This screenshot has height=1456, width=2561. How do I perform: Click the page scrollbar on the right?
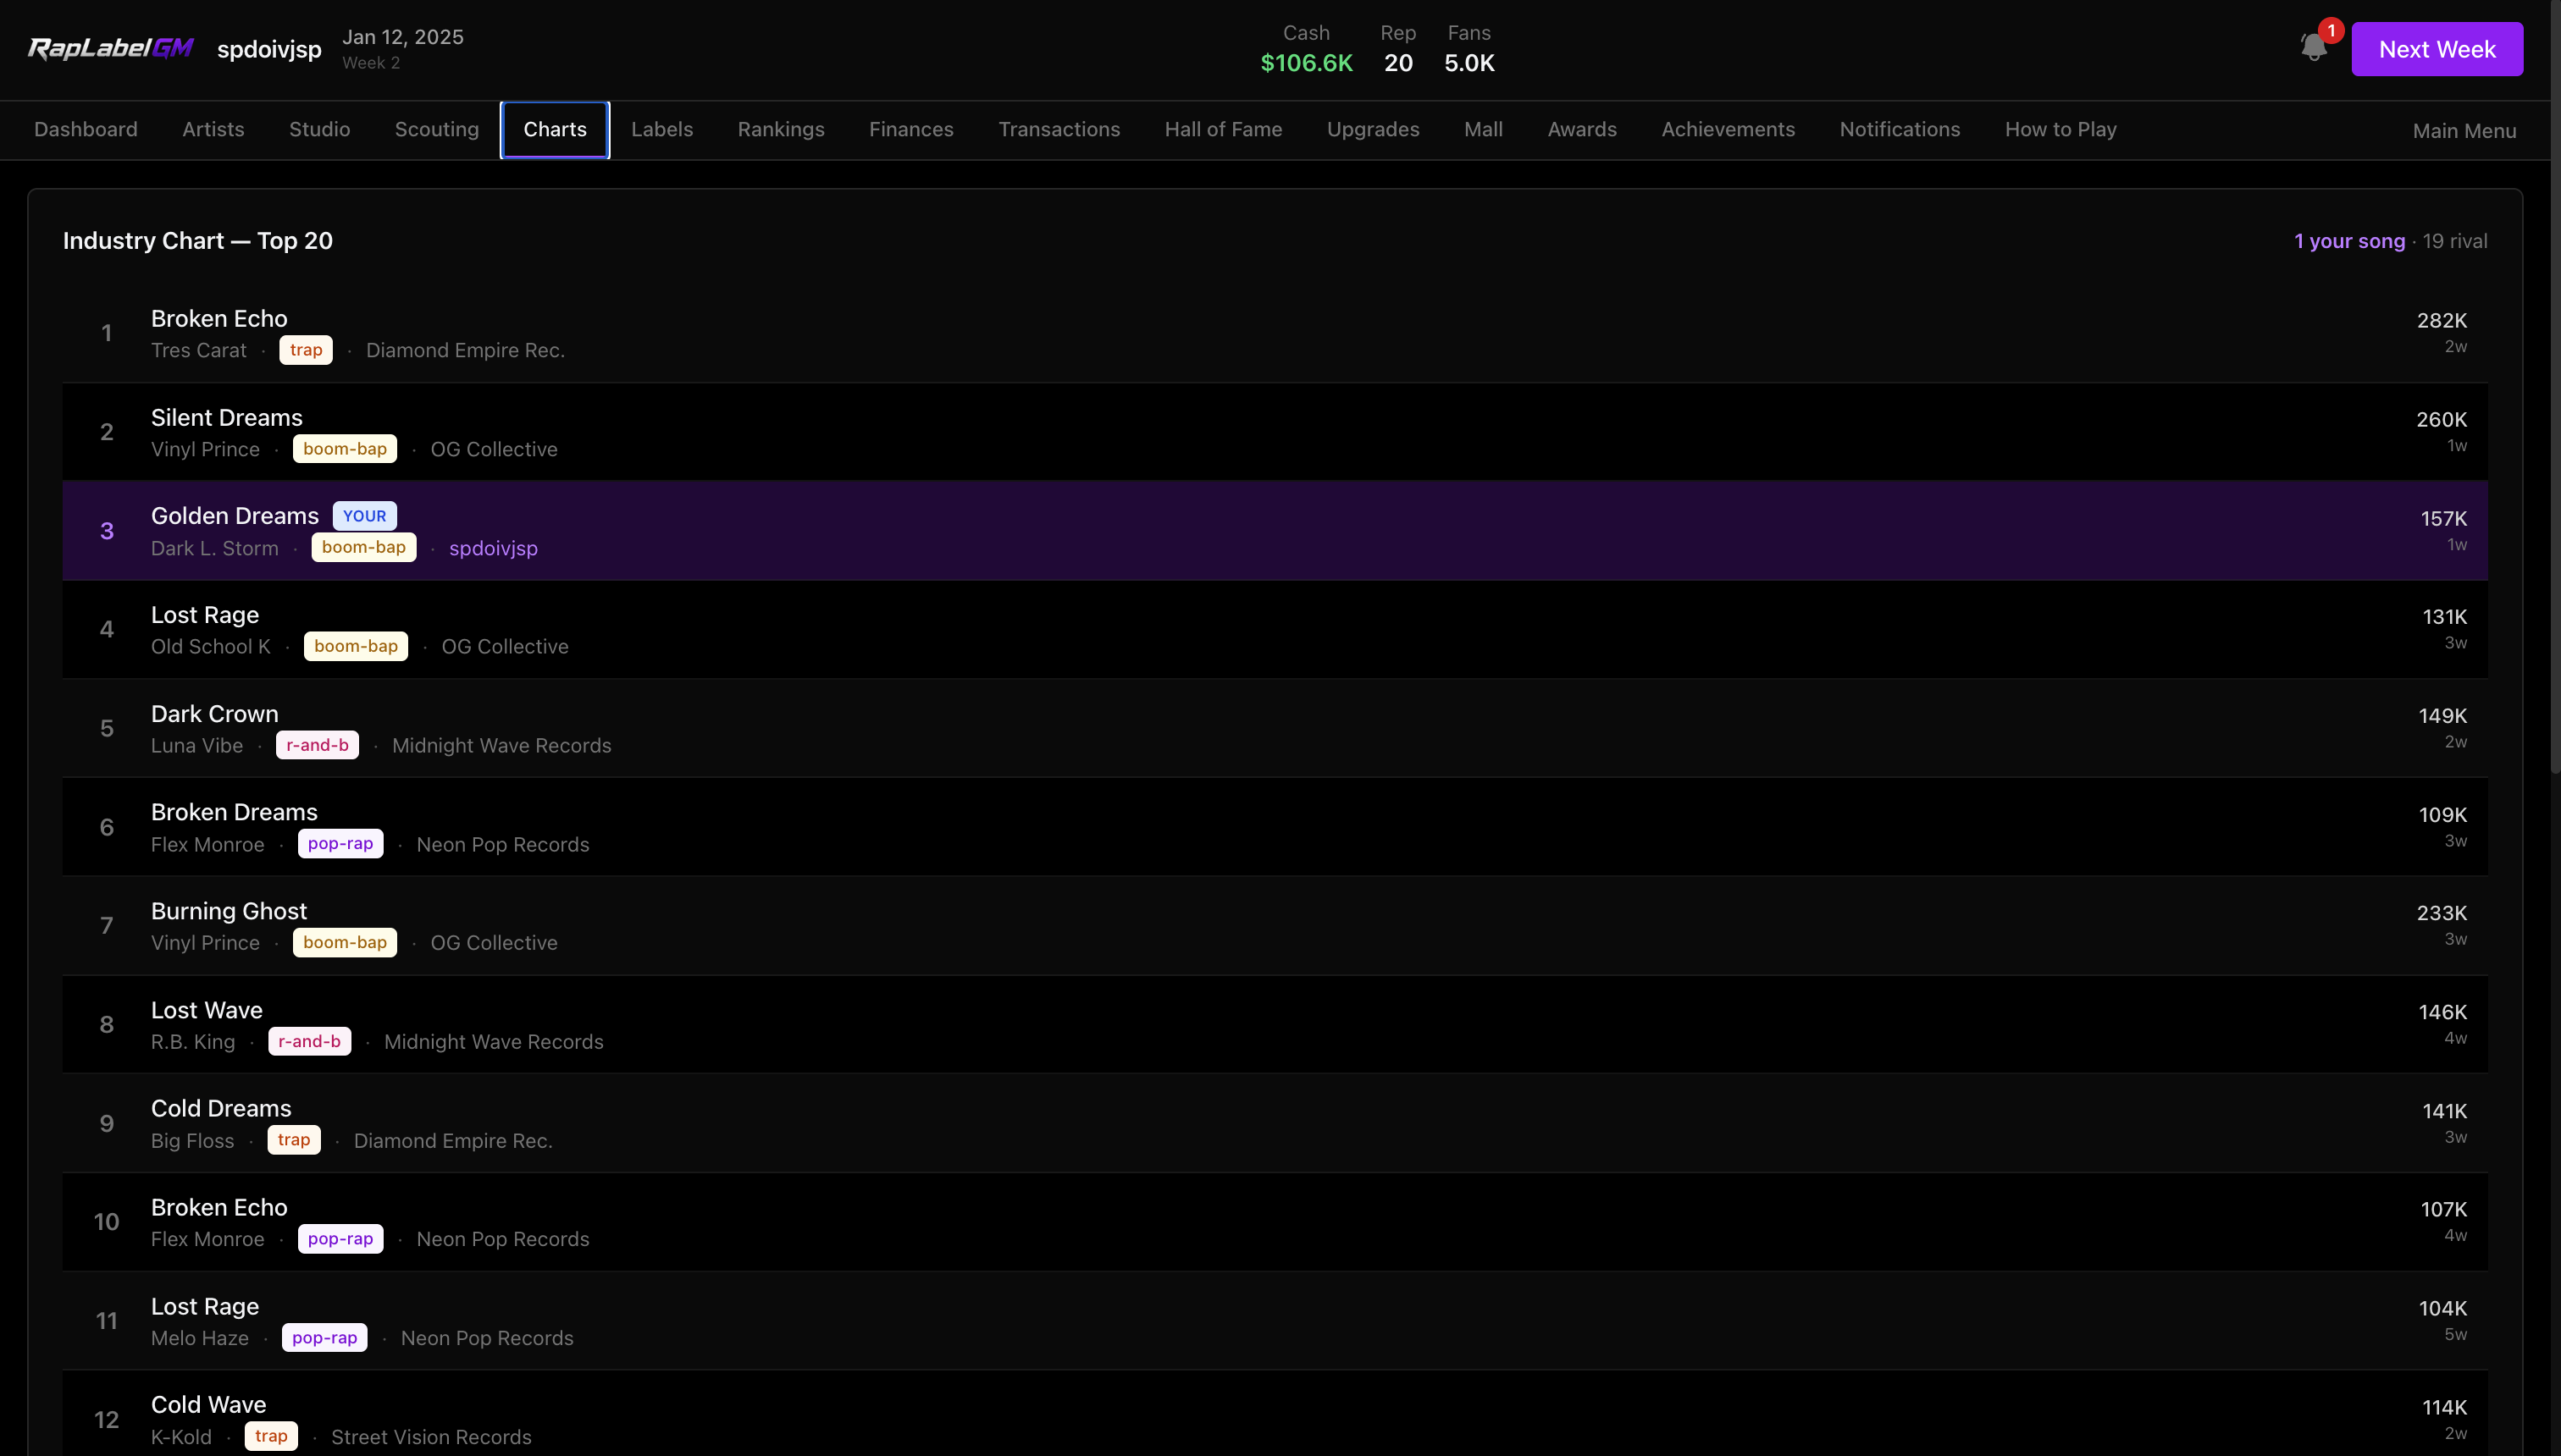2555,386
